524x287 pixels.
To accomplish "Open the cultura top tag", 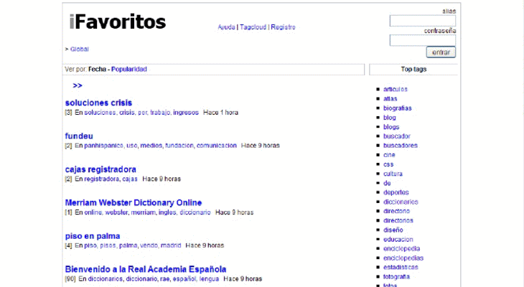I will (393, 174).
